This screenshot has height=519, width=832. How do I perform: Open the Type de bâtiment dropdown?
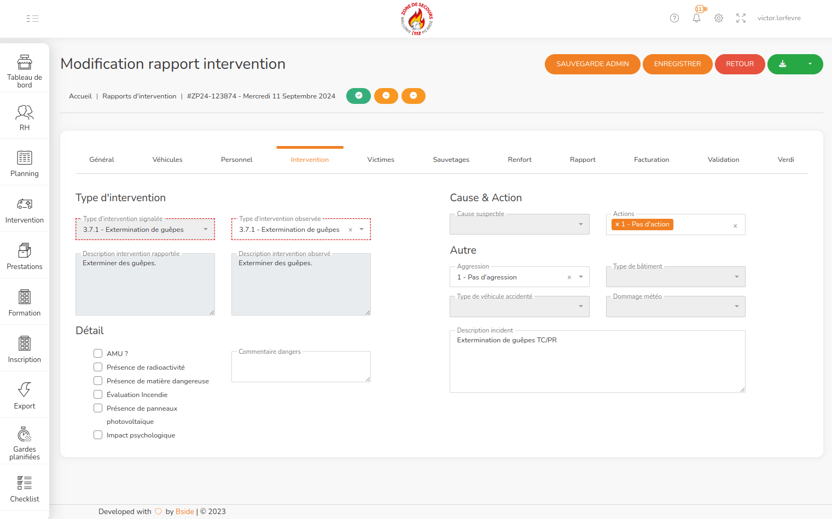click(x=675, y=277)
